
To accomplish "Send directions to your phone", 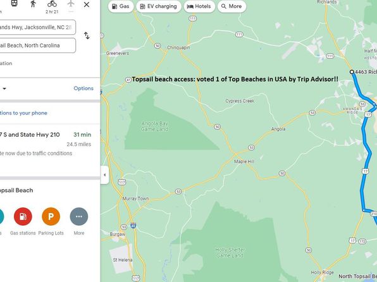I will (23, 113).
